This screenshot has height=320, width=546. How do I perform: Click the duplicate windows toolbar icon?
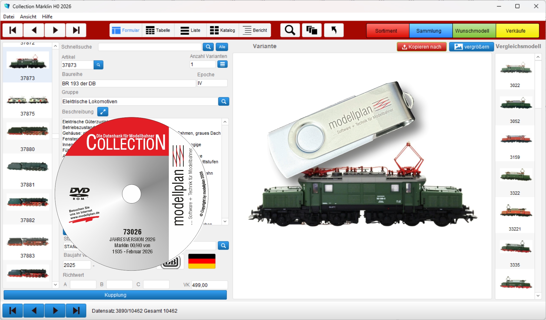tap(311, 30)
